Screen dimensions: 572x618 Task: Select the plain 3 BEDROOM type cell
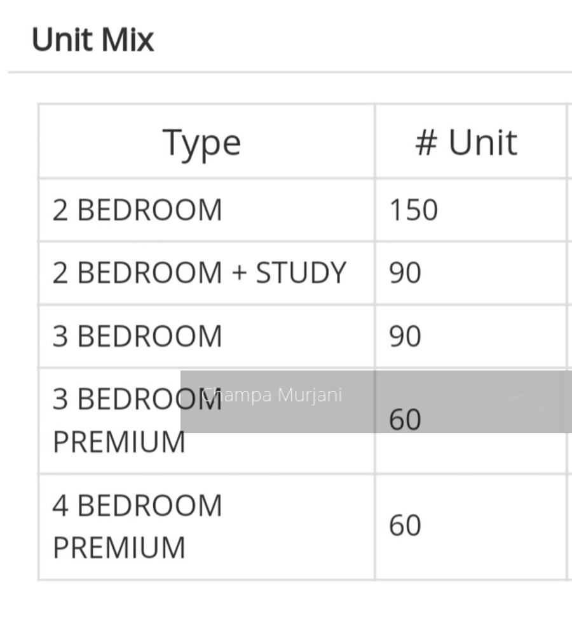point(137,336)
